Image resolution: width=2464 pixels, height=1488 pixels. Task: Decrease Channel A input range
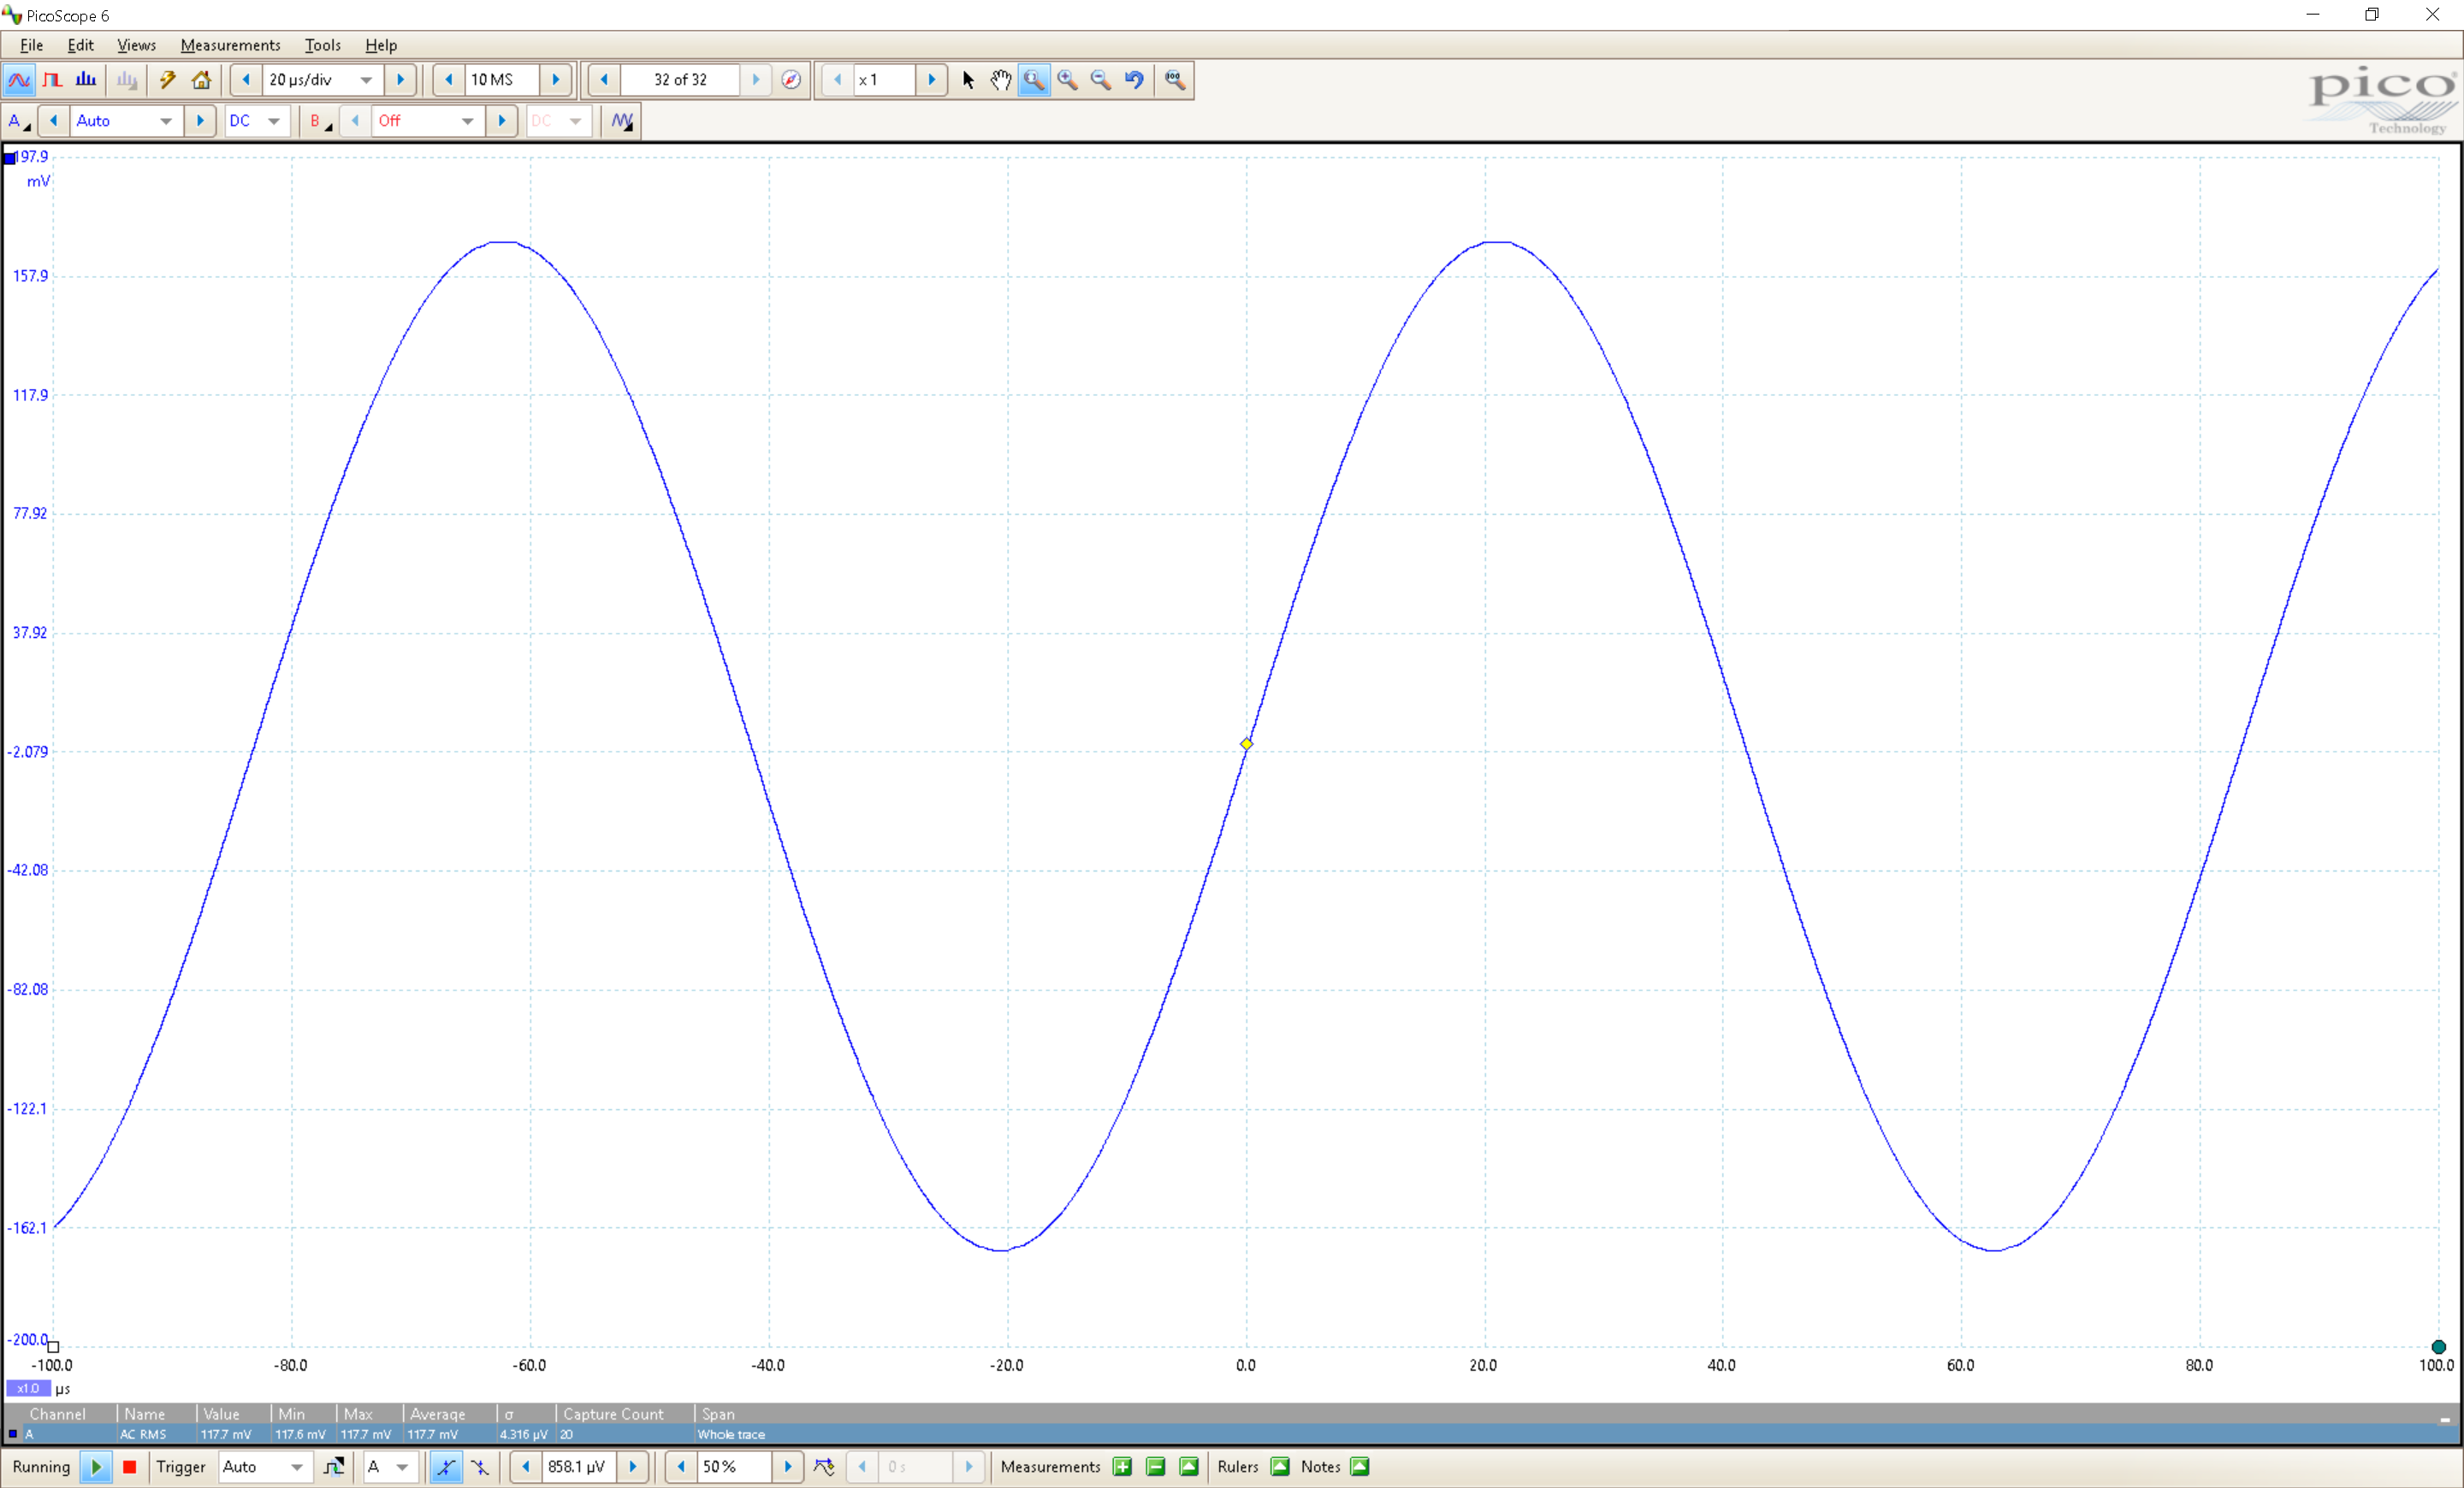click(54, 121)
